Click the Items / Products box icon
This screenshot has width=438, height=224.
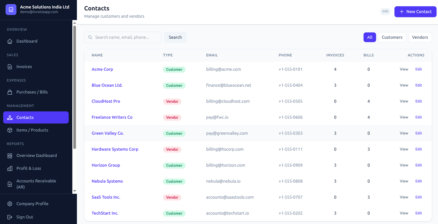10,130
